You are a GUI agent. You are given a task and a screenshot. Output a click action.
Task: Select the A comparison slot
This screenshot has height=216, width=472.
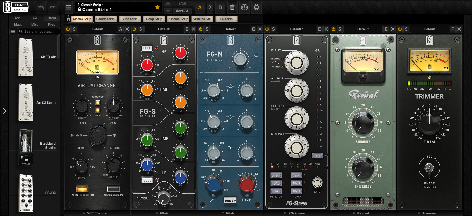200,7
